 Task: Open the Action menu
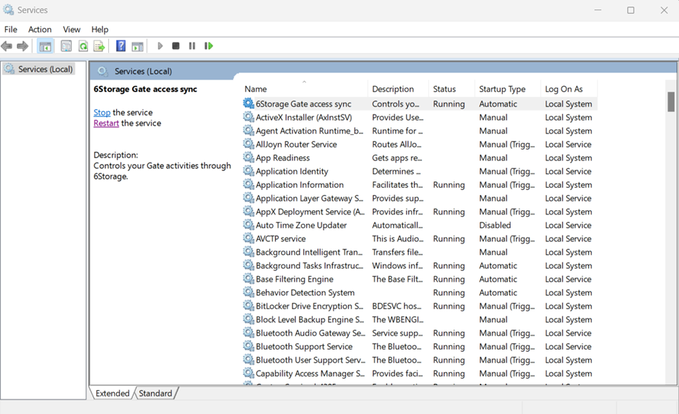[x=40, y=30]
